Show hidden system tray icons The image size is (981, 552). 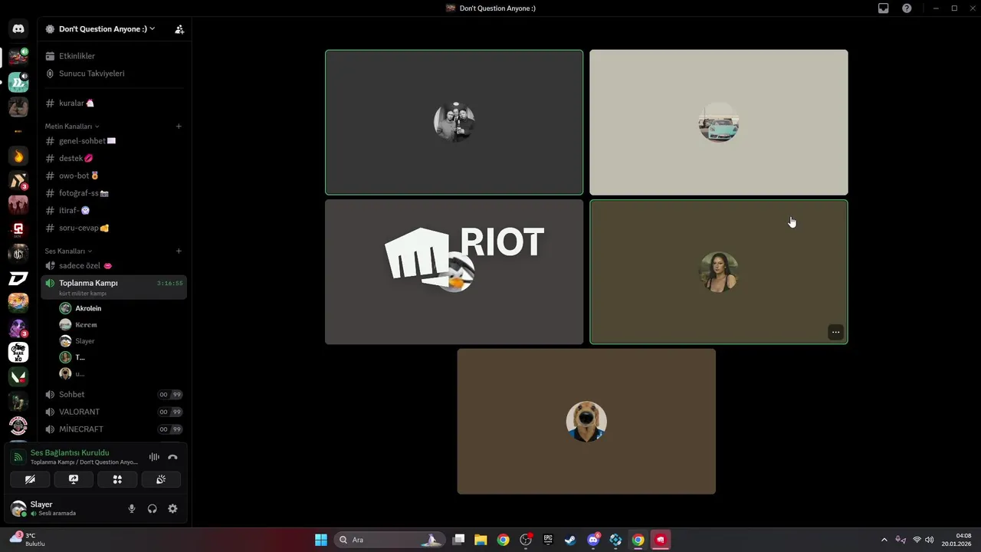click(x=884, y=540)
